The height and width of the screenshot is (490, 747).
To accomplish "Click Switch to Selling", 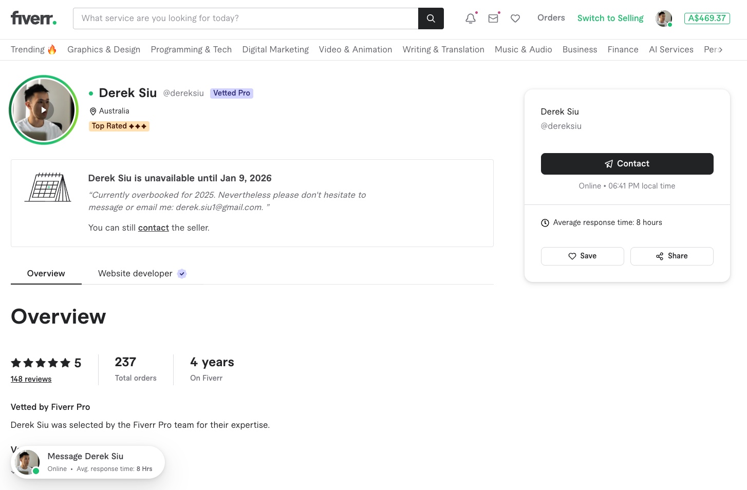I will tap(610, 18).
